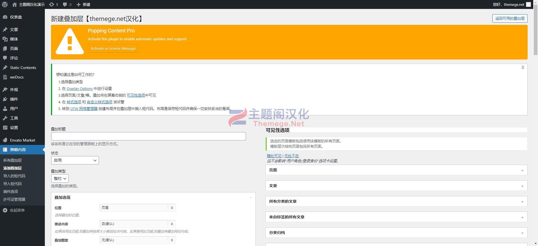Click the Envato Market leaf icon
Screen dimensions: 538x246
point(5,140)
